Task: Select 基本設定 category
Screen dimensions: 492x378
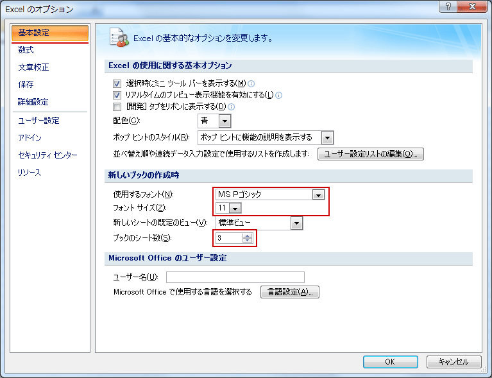Action: click(50, 33)
